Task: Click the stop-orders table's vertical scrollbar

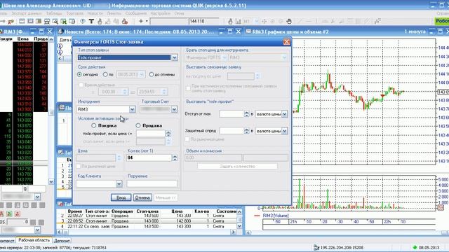Action: [x=239, y=219]
